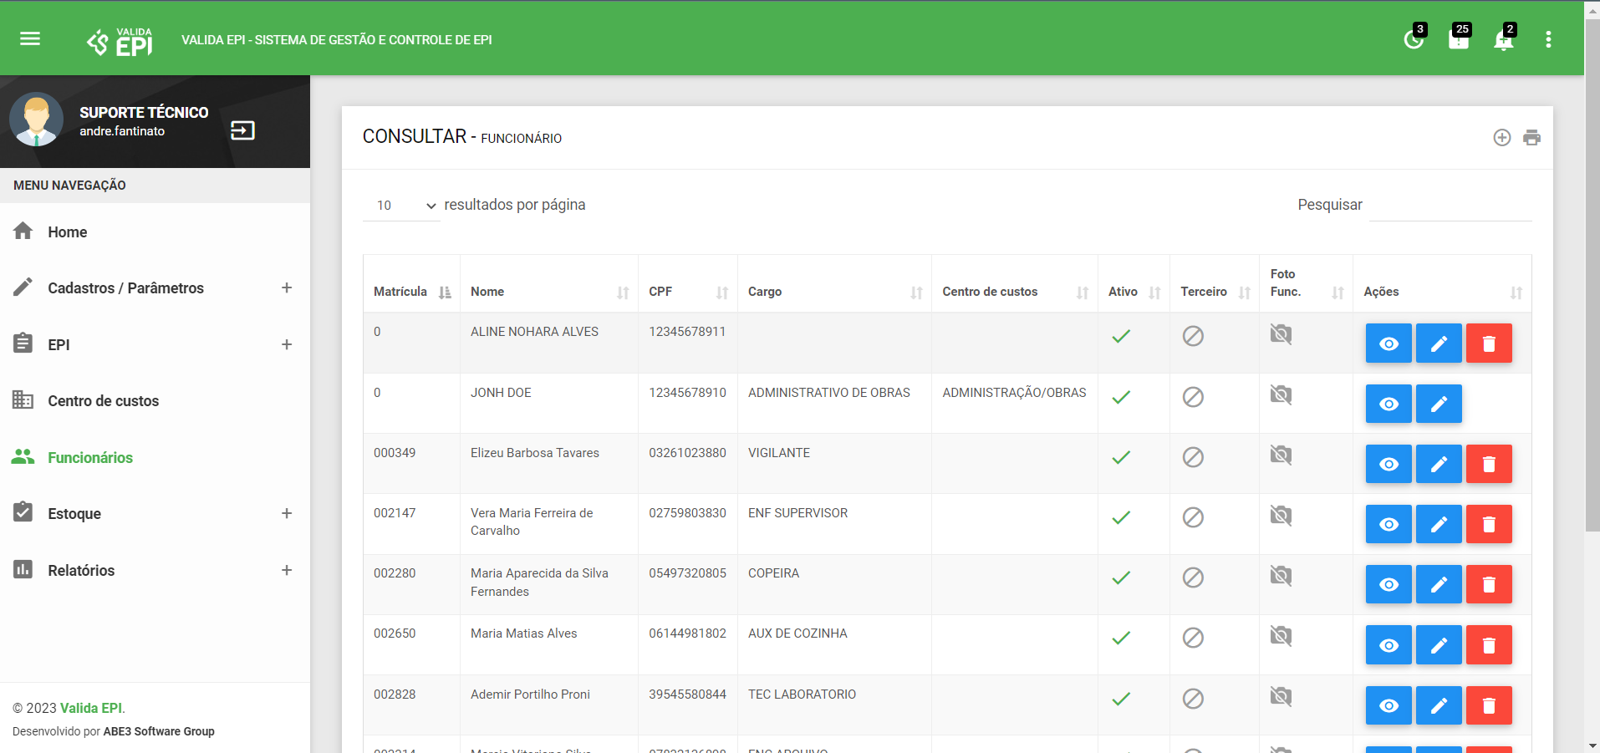Delete Vera Maria Ferreira de Carvalho record
The image size is (1600, 753).
[x=1489, y=524]
